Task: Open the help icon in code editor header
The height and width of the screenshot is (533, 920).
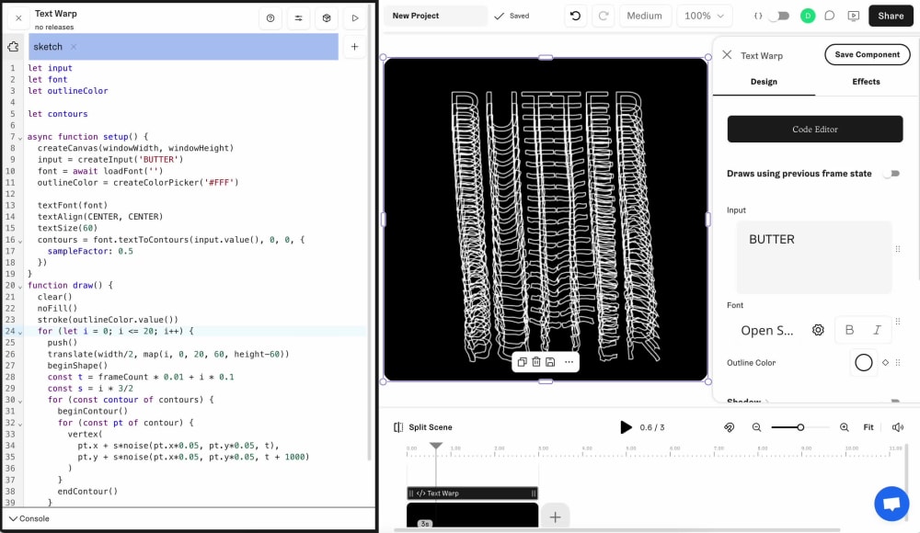Action: pyautogui.click(x=270, y=18)
